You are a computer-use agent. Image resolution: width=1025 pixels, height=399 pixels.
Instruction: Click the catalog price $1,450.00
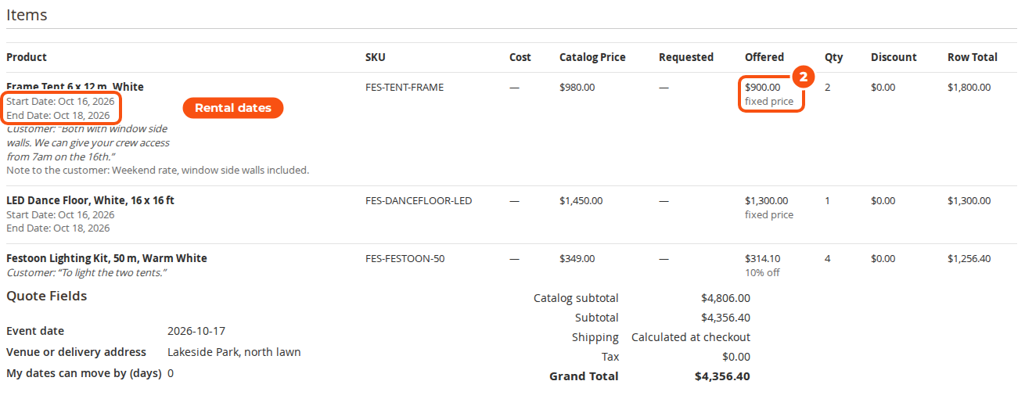point(581,200)
